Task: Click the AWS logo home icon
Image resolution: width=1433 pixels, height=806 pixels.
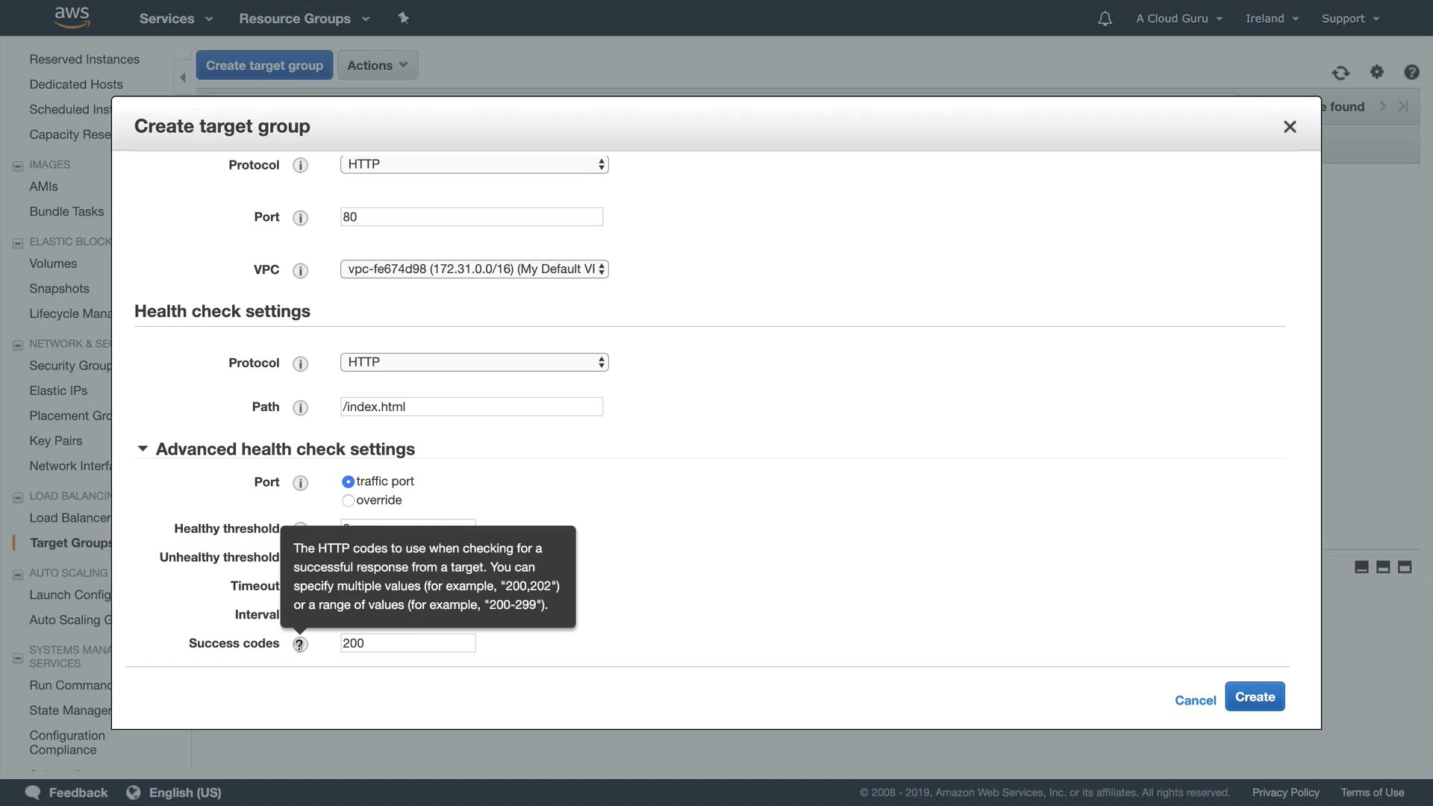Action: [72, 17]
